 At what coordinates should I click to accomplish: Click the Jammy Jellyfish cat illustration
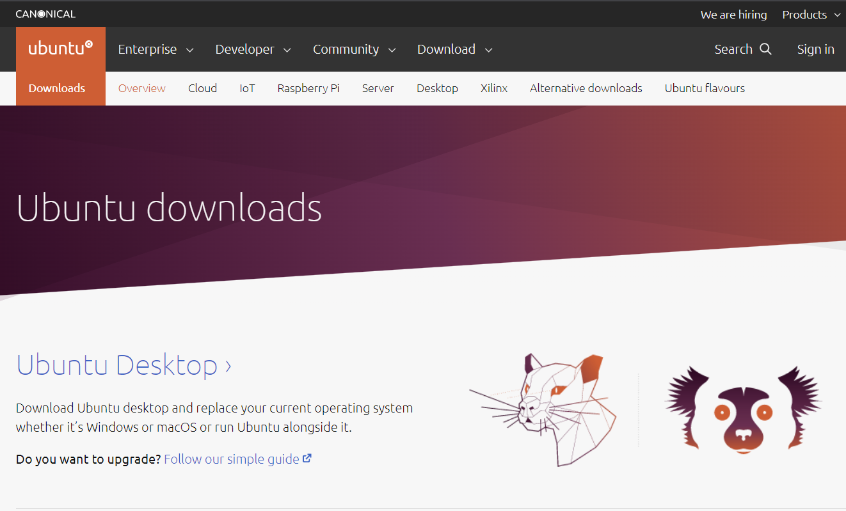pyautogui.click(x=543, y=409)
